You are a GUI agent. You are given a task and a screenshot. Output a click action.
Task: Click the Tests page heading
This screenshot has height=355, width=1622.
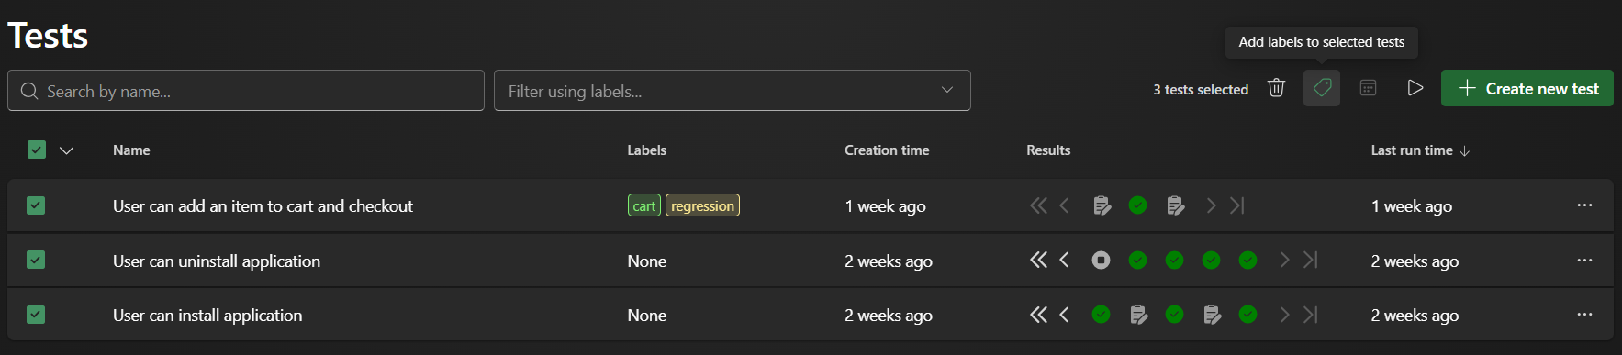point(48,36)
